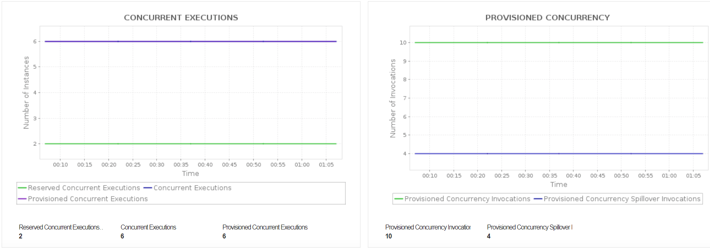Toggle Provisioned Concurrency Invocations legend entry

pyautogui.click(x=467, y=199)
